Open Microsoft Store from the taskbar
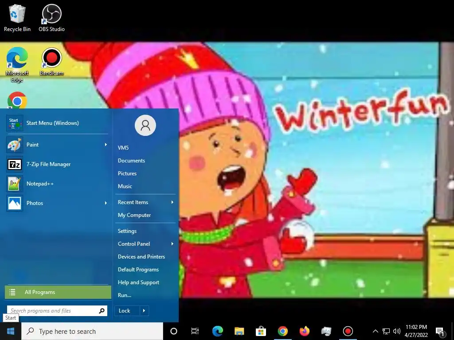The width and height of the screenshot is (454, 340). pyautogui.click(x=261, y=331)
